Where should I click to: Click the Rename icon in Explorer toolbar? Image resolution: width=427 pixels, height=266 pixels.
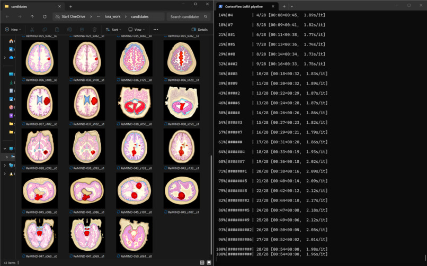pyautogui.click(x=69, y=29)
